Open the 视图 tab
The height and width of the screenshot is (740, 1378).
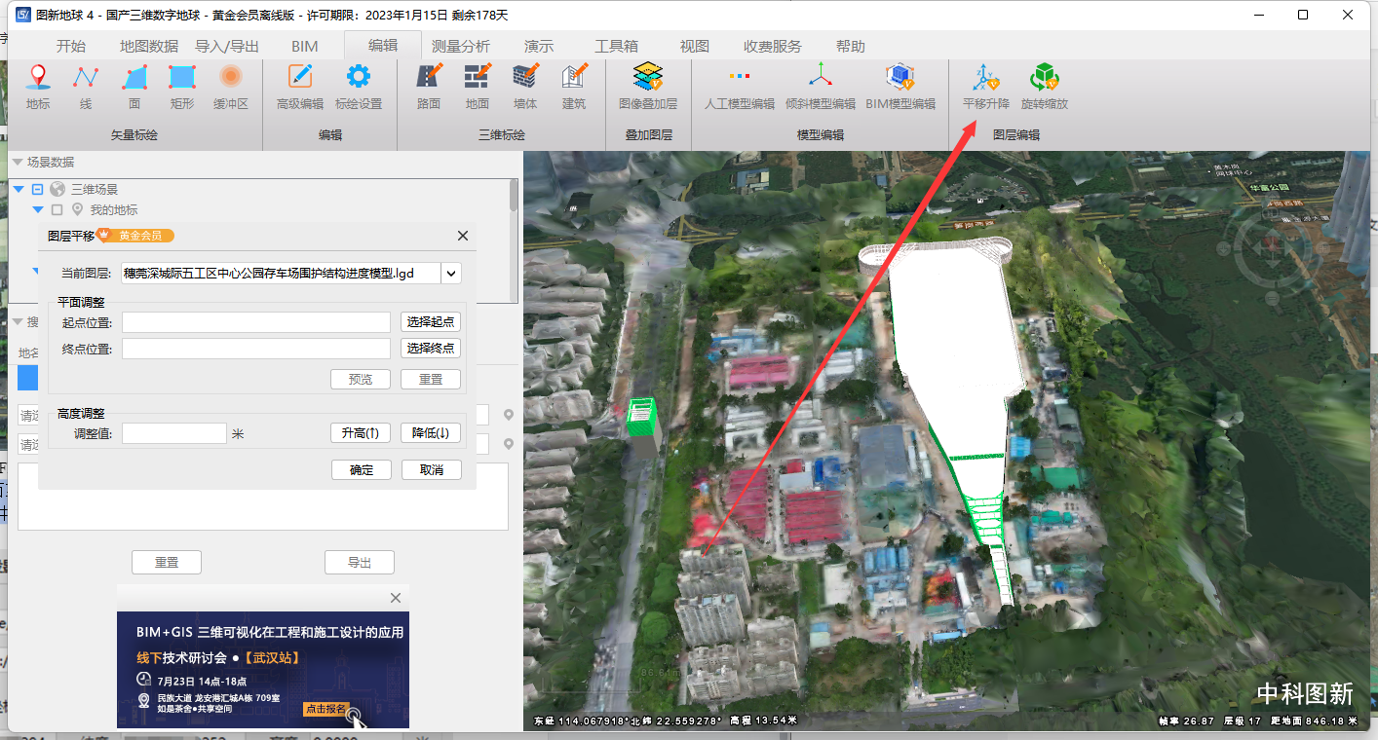pyautogui.click(x=695, y=46)
